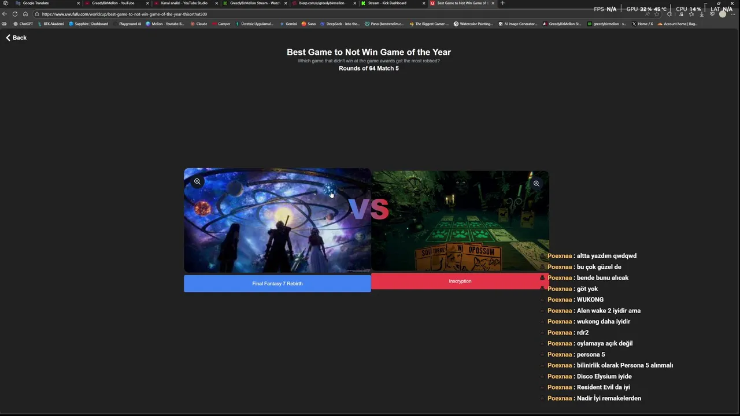Click chat message 'persona 5'
This screenshot has height=416, width=740.
[x=591, y=355]
